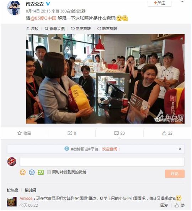The width and height of the screenshot is (192, 211).
Task: Expand the post options chevron at top right
Action: click(182, 1)
